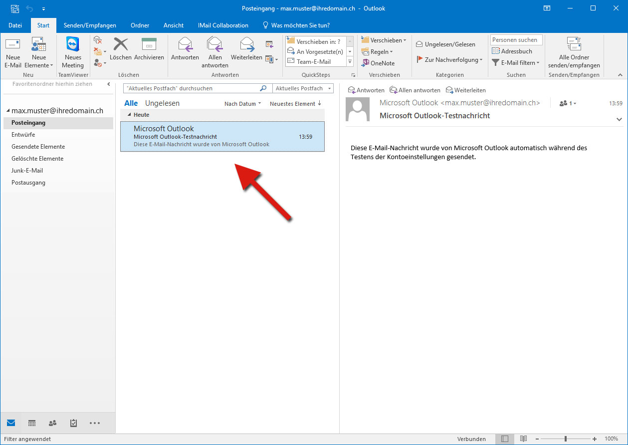The height and width of the screenshot is (445, 628).
Task: Click the zoom slider in status bar
Action: [565, 439]
